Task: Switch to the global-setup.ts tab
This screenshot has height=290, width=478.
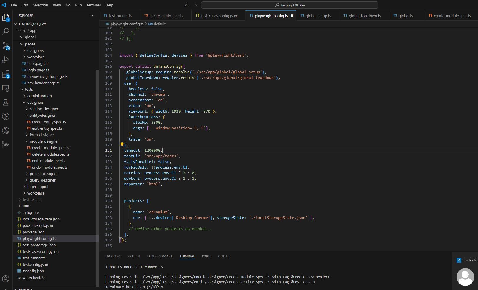Action: pos(318,16)
